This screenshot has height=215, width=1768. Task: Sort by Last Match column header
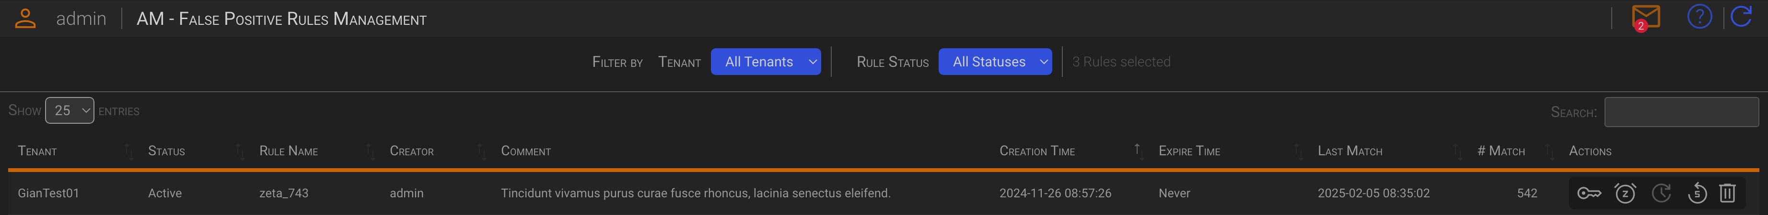click(1349, 151)
